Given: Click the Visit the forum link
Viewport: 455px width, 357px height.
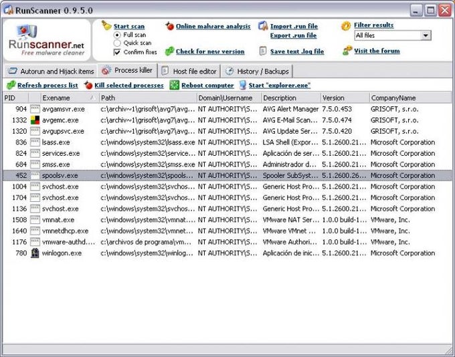Looking at the screenshot, I should 377,51.
